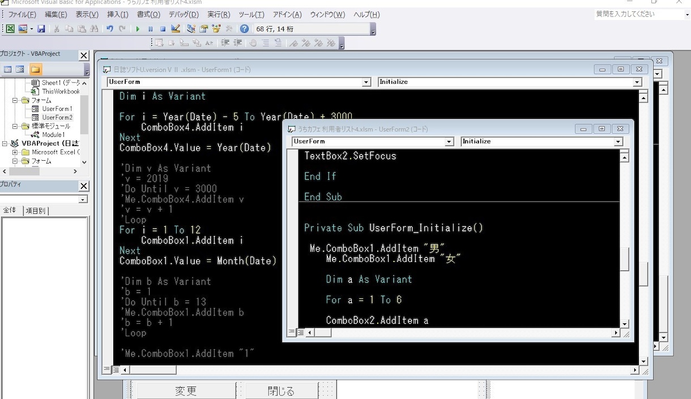
Task: Open the ファイル(F) menu
Action: pos(22,15)
